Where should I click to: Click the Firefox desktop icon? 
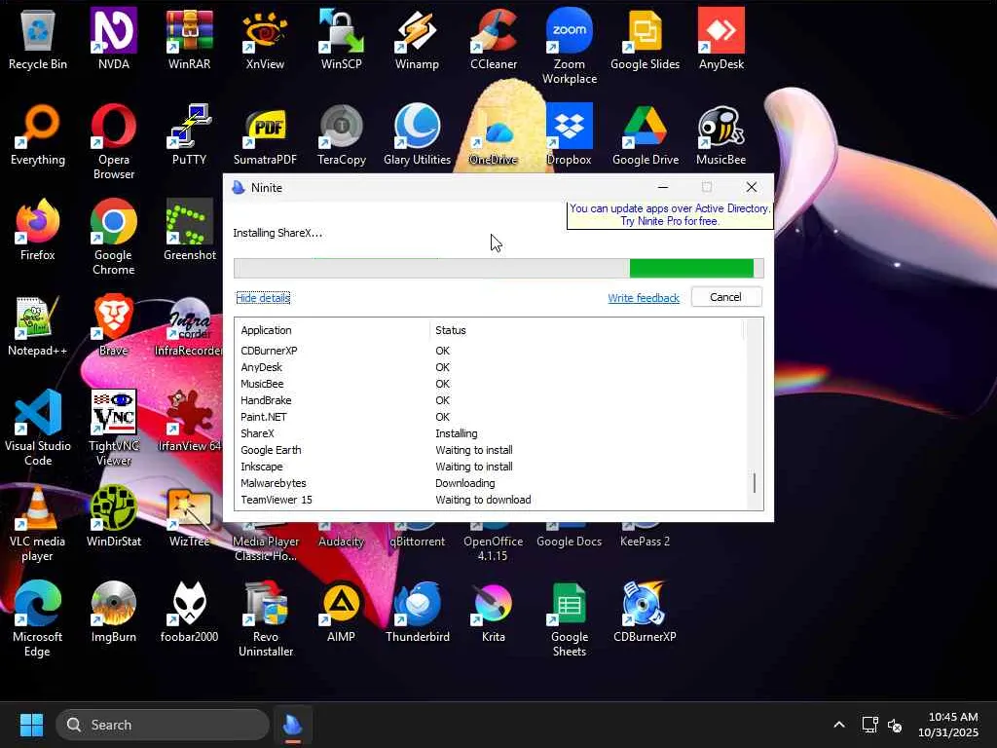pyautogui.click(x=38, y=230)
